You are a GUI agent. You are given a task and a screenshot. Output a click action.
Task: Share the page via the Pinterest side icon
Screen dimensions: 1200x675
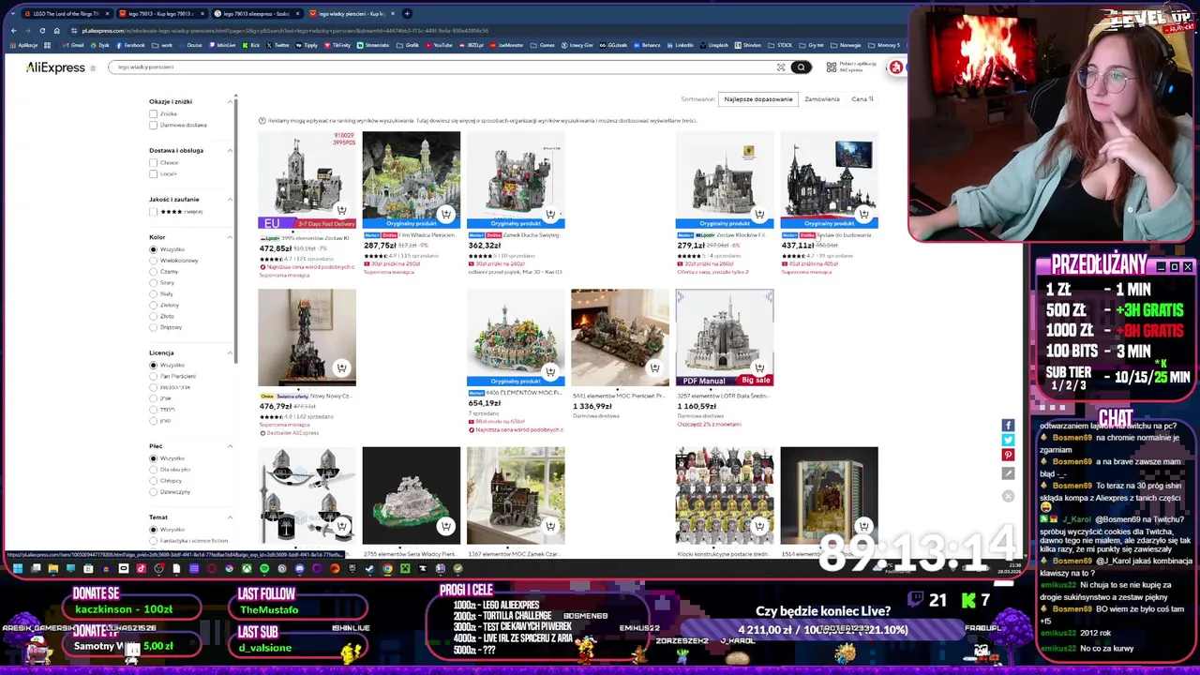(1008, 456)
